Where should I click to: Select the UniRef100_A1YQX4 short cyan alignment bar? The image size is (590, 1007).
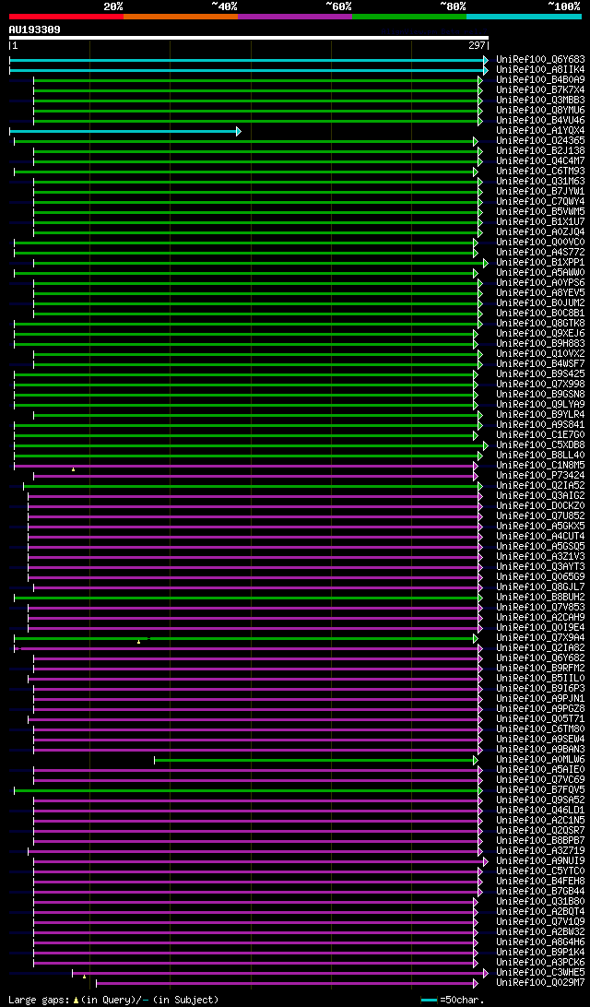pos(125,131)
